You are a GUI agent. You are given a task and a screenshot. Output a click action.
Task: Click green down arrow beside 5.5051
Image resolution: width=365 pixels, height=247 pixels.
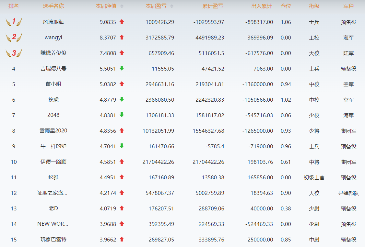(x=122, y=68)
